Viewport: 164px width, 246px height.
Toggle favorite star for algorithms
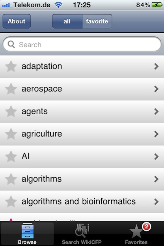click(x=11, y=179)
